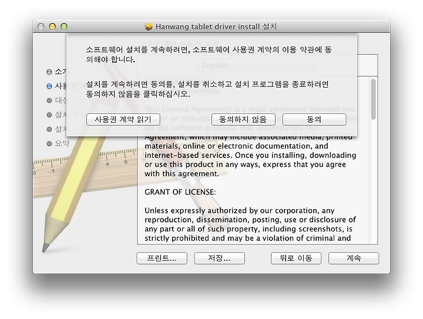Image resolution: width=423 pixels, height=319 pixels.
Task: Click the 설치 유형 step bullet
Action: (x=49, y=115)
